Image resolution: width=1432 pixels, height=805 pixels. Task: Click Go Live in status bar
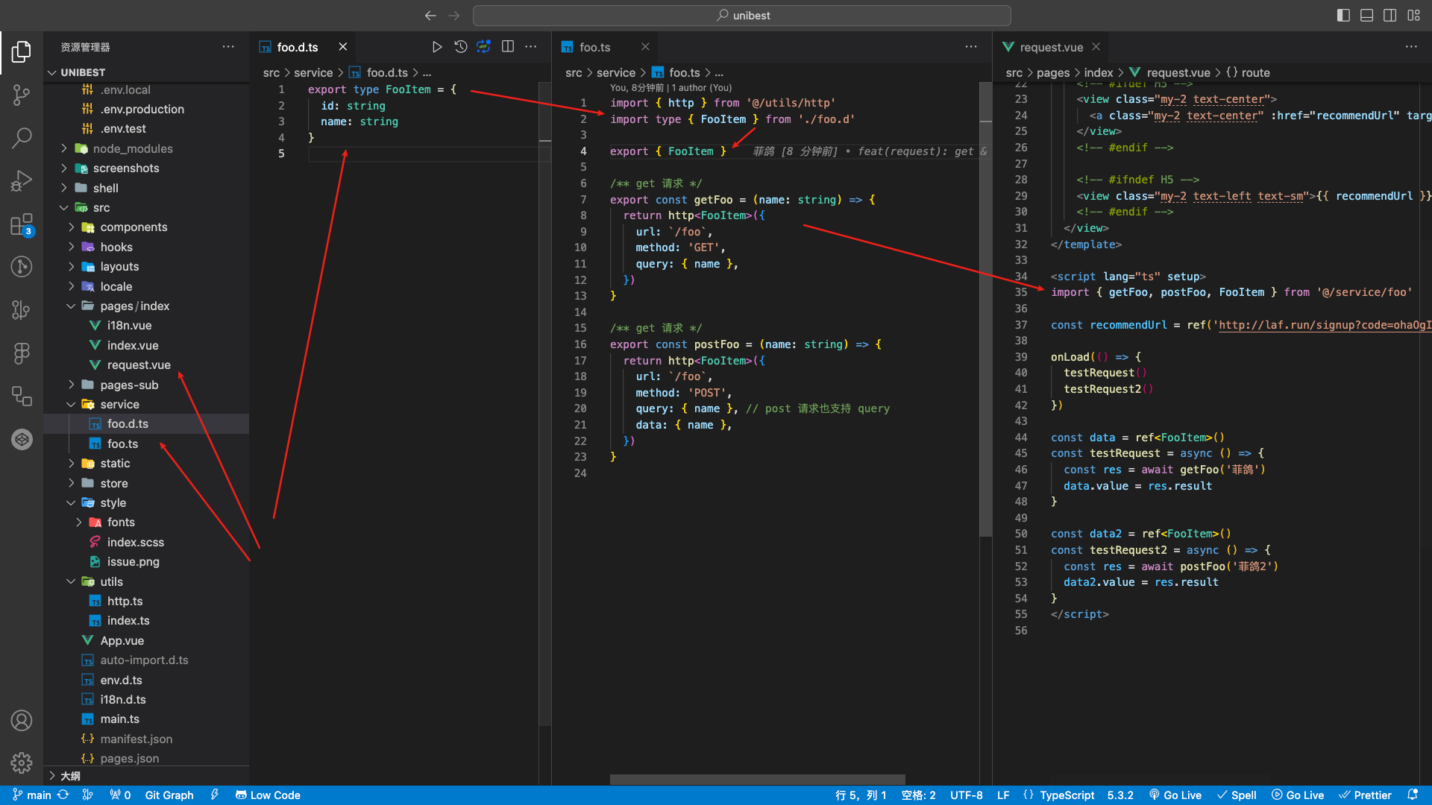(x=1175, y=795)
